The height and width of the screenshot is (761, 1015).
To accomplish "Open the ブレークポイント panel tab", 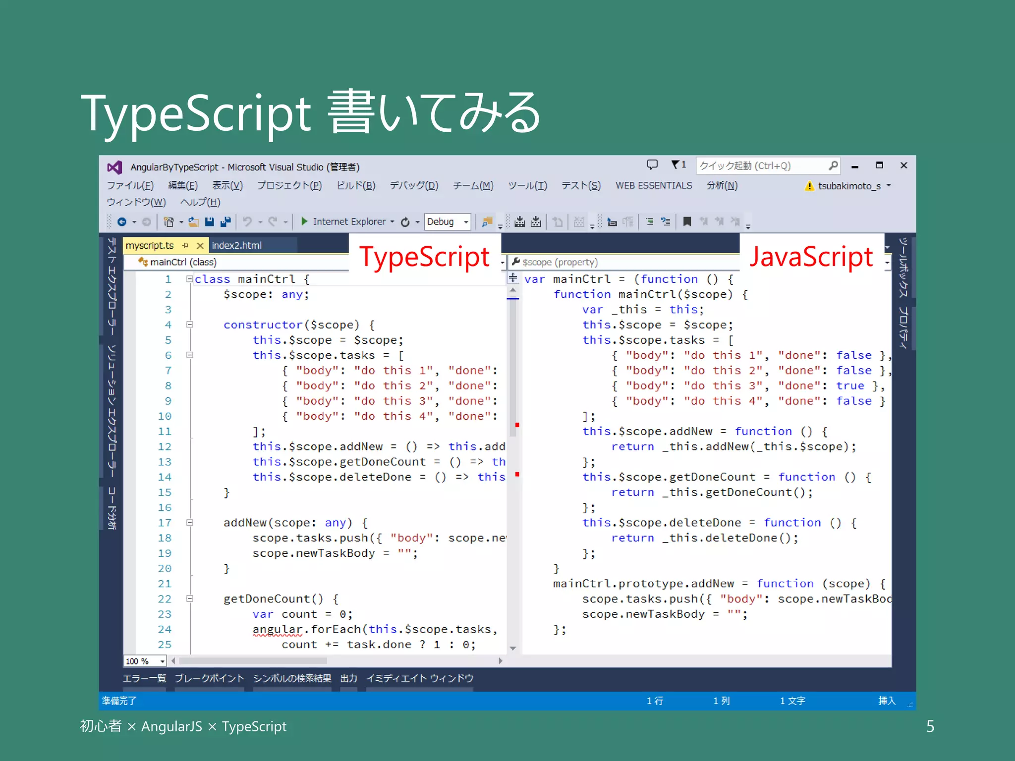I will pos(209,678).
